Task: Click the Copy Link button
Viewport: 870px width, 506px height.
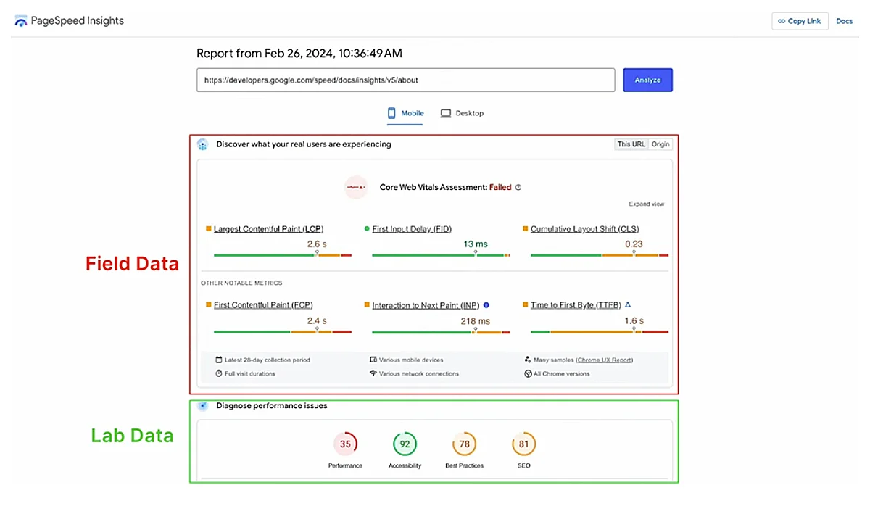Action: coord(800,21)
